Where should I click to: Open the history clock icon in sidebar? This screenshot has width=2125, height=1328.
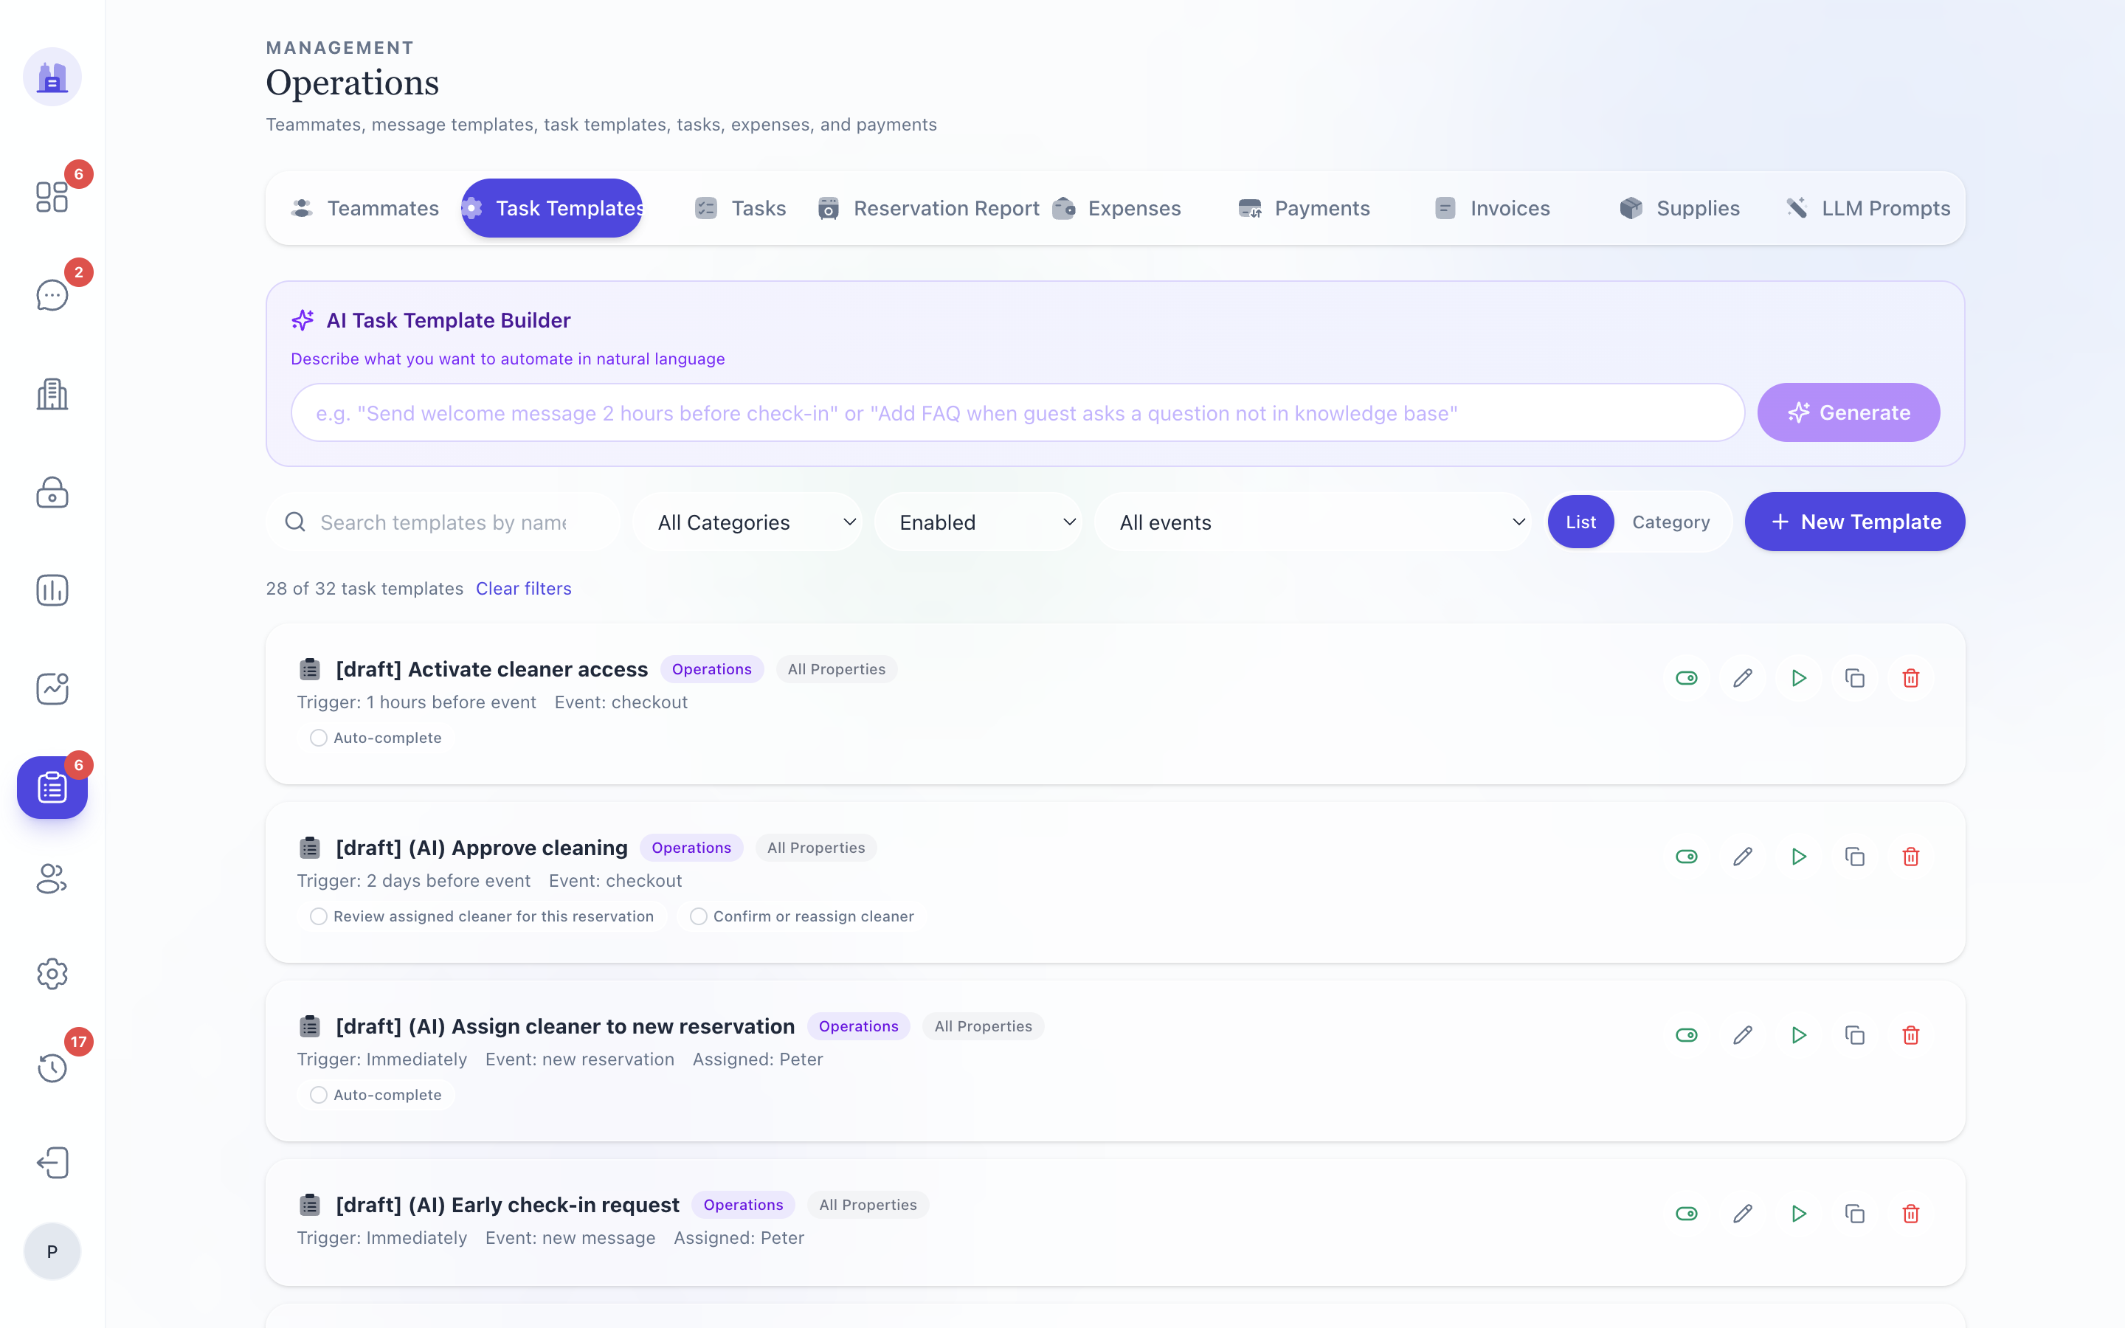(x=52, y=1068)
